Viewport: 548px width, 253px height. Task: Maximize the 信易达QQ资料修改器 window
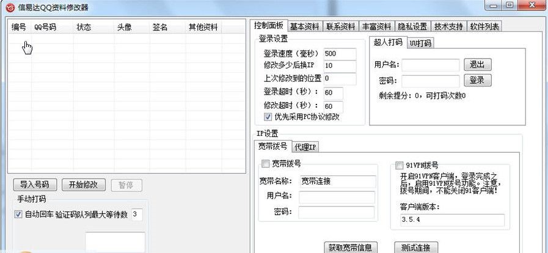click(510, 5)
